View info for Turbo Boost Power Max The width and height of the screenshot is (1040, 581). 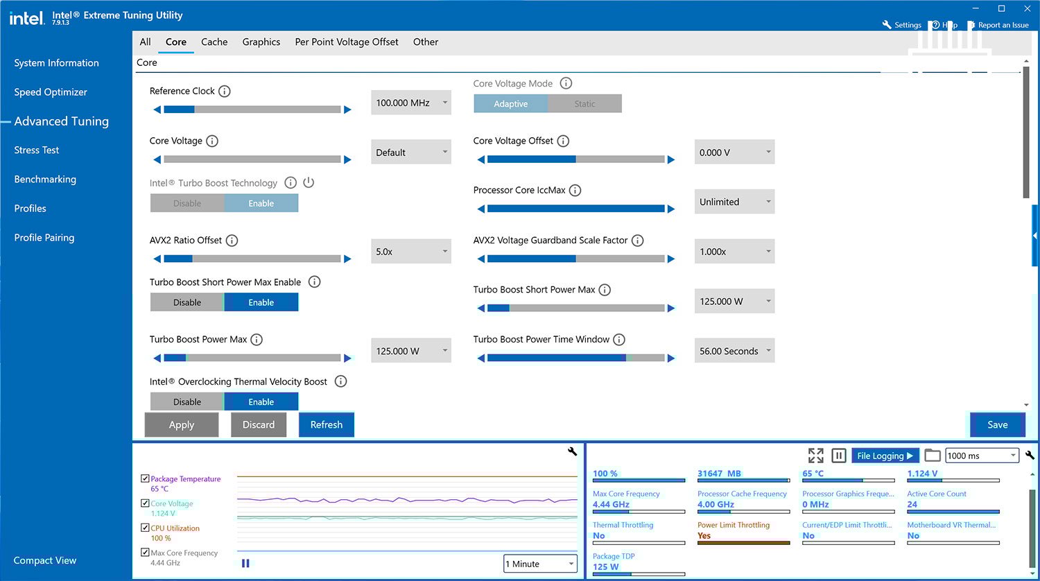(257, 340)
